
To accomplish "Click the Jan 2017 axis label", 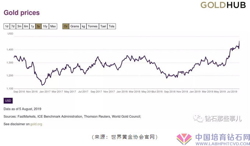I will (45, 92).
